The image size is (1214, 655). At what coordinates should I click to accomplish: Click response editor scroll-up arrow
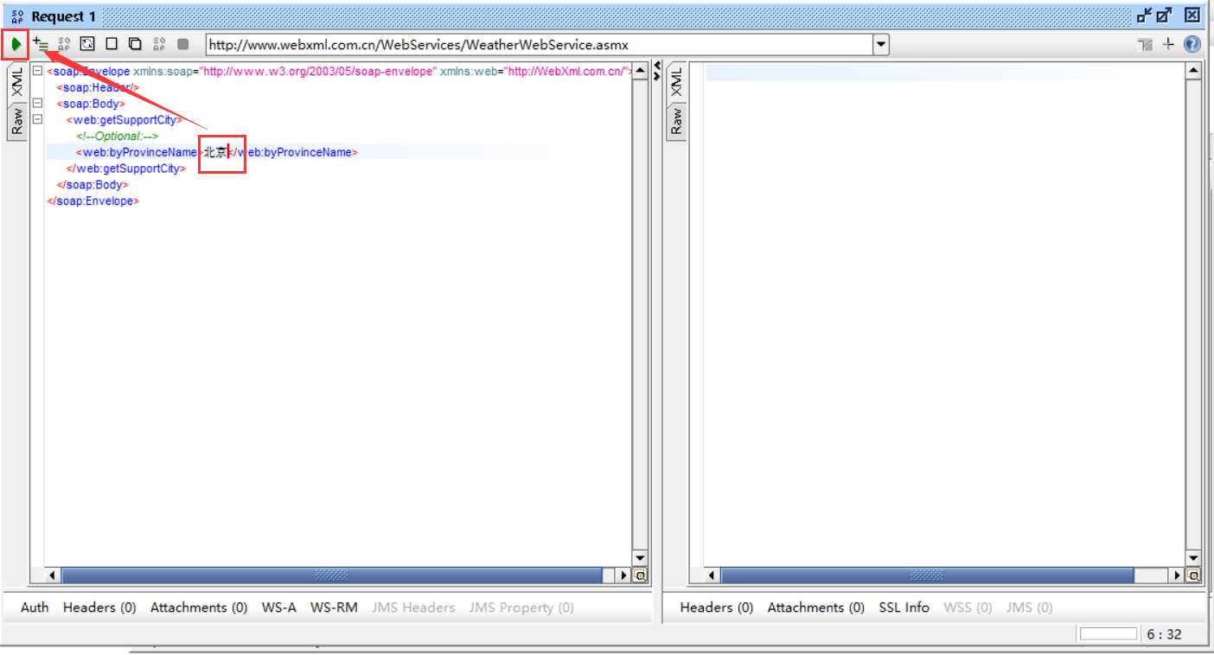(1194, 71)
